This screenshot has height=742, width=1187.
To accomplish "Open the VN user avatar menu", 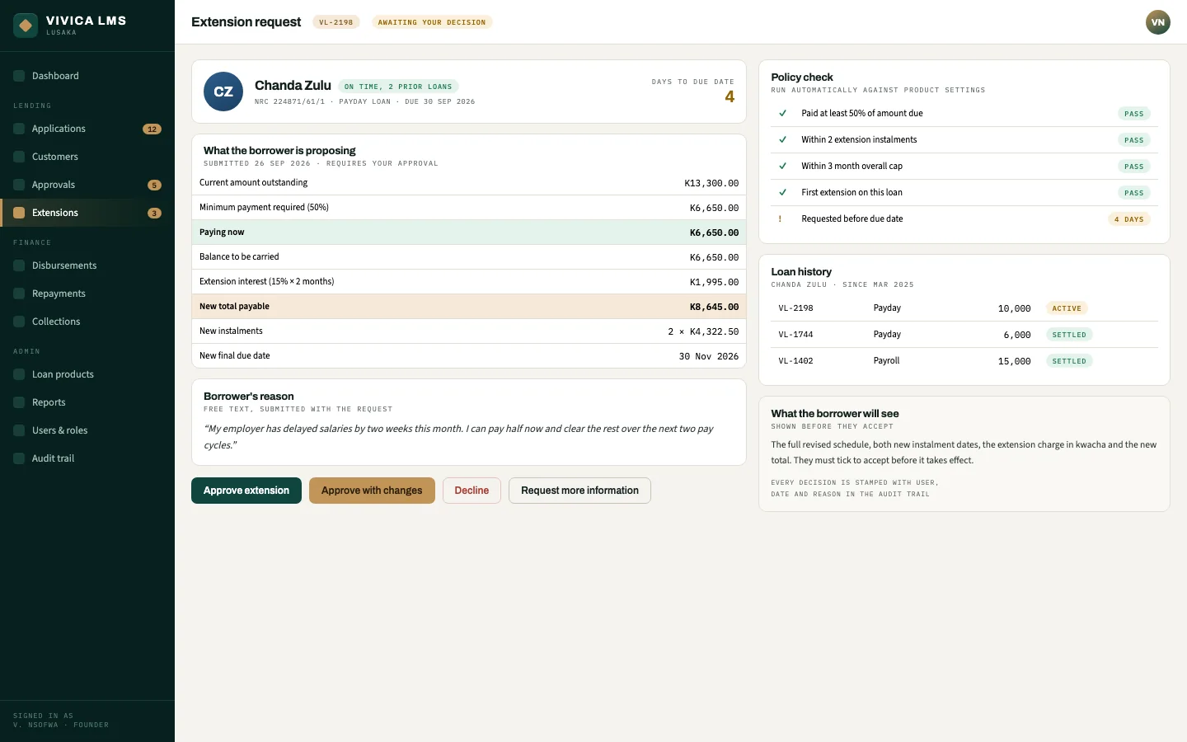I will [x=1158, y=22].
